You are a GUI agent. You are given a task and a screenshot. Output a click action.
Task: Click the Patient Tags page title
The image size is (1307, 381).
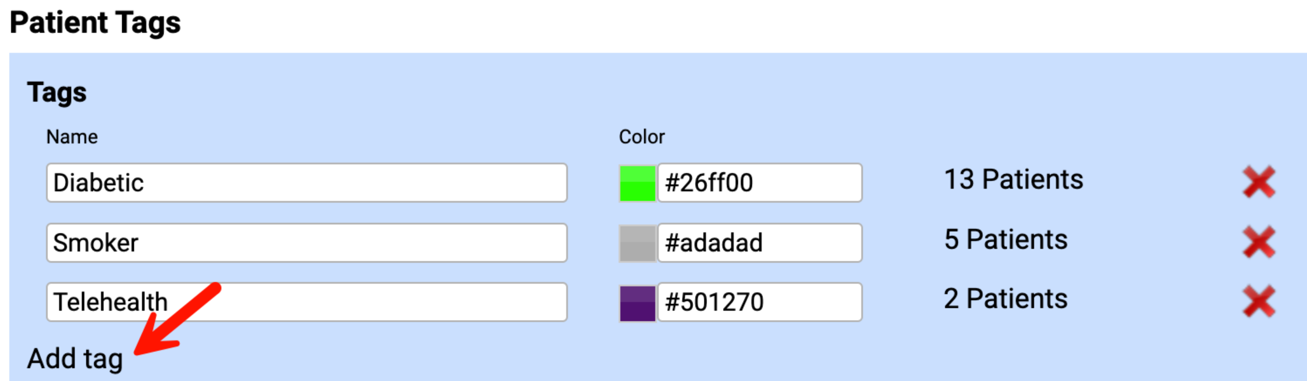pyautogui.click(x=96, y=23)
